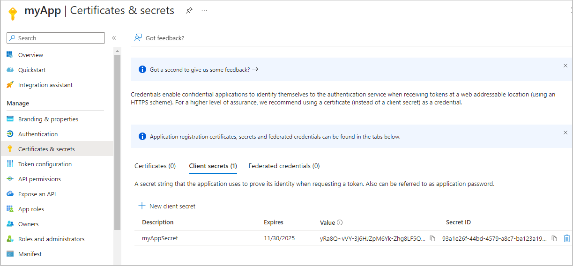Collapse the sidebar with the double chevron
This screenshot has width=573, height=266.
[114, 38]
